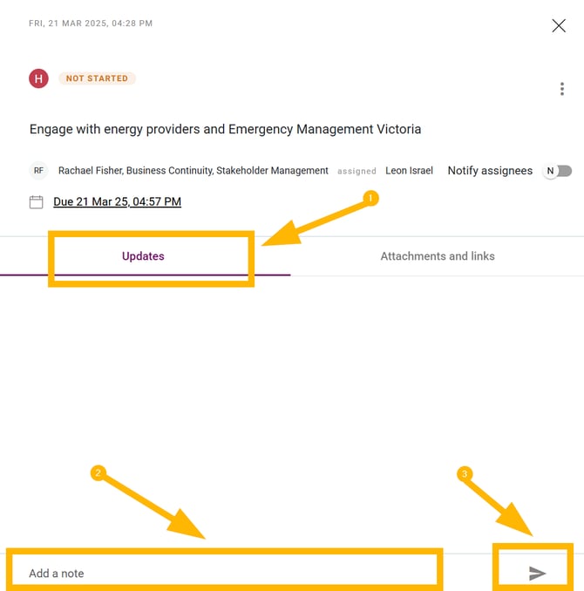The image size is (584, 591).
Task: Click the orange number 2 annotation marker
Action: tap(98, 473)
